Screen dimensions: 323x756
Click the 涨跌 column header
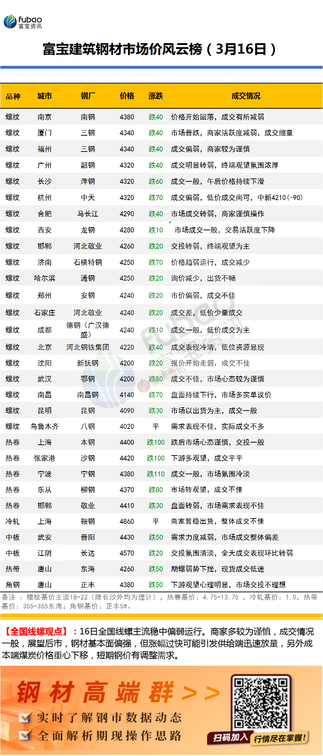pos(156,96)
